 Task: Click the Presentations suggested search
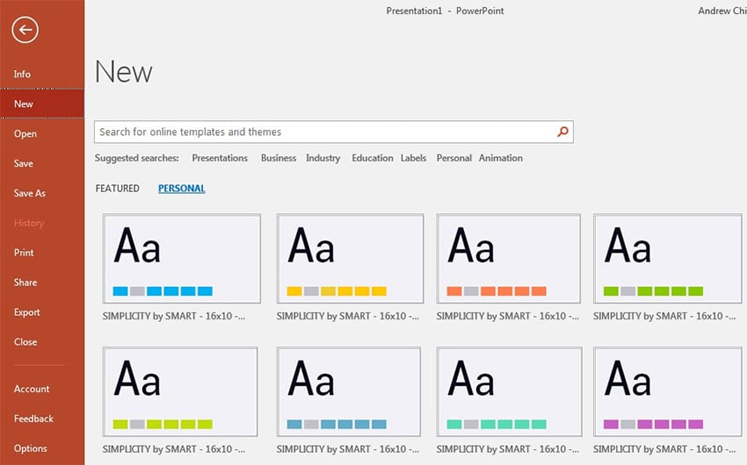pyautogui.click(x=220, y=158)
